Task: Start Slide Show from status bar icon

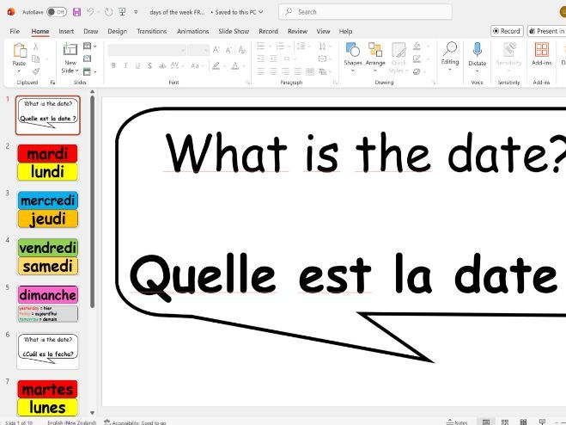Action: (x=542, y=422)
